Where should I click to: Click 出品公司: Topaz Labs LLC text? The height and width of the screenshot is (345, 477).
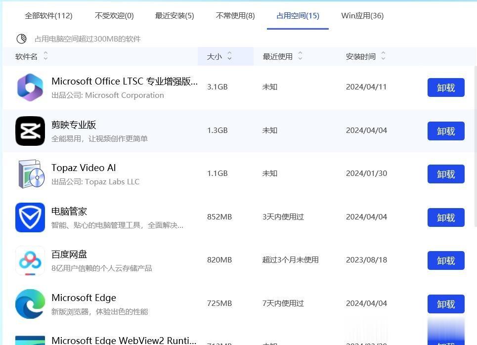coord(95,181)
